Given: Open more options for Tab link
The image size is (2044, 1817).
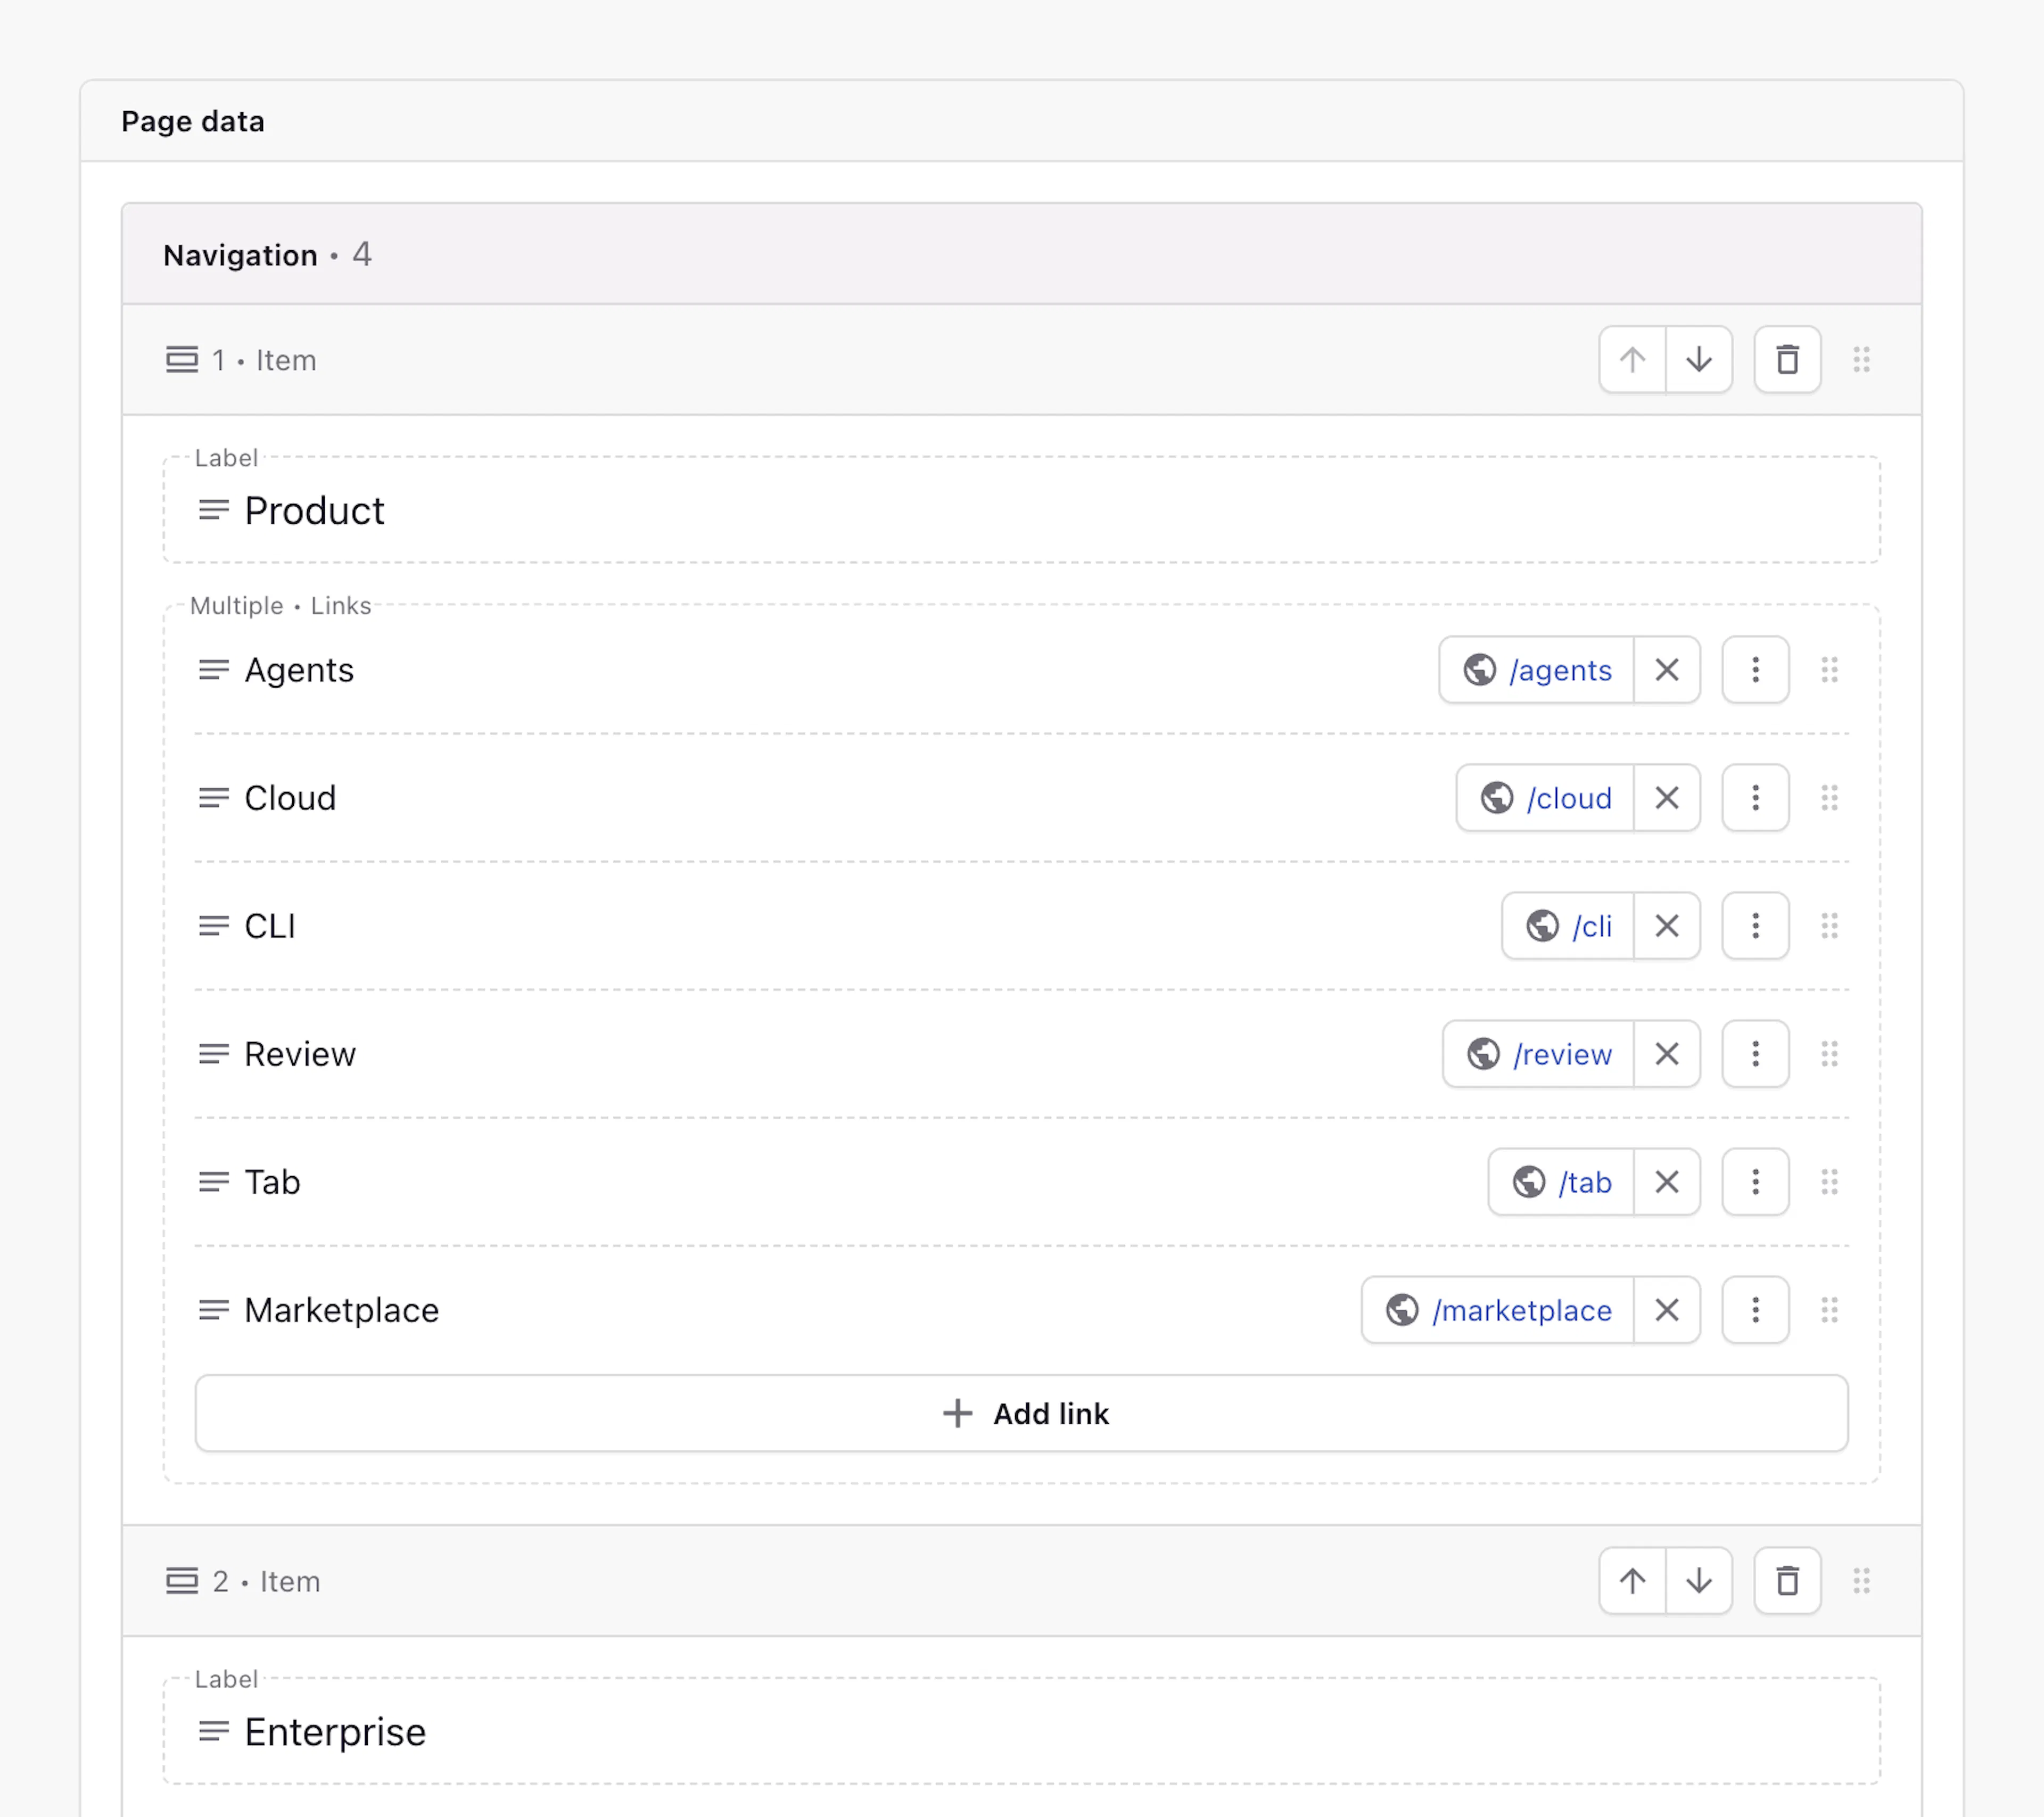Looking at the screenshot, I should coord(1755,1181).
